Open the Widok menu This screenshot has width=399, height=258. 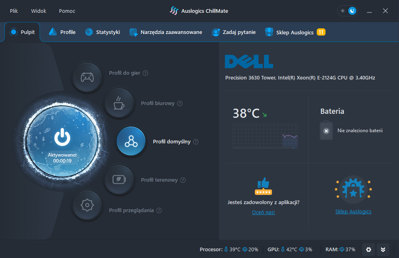click(39, 11)
